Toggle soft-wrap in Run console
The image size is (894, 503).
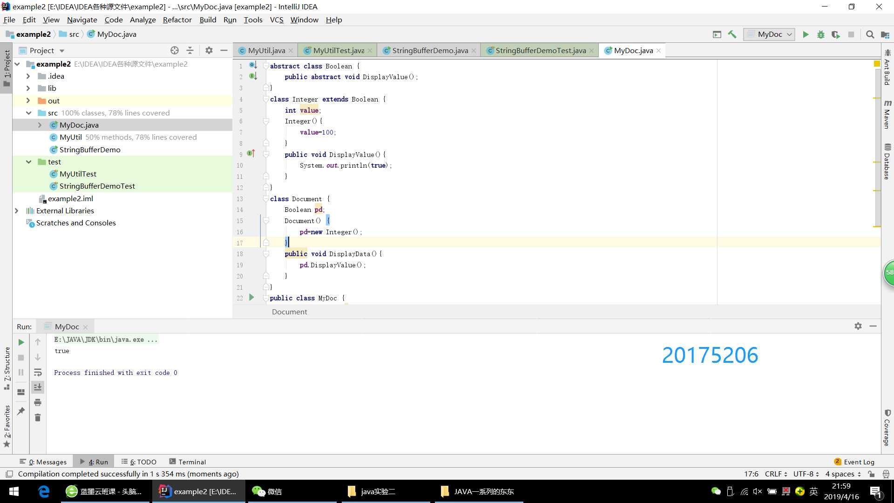[x=38, y=372]
